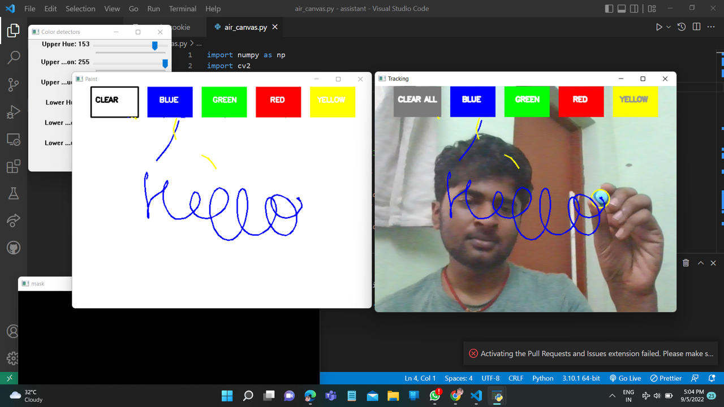
Task: Open the Extensions view
Action: (12, 166)
